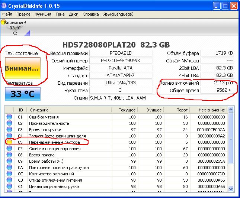Click the SMART list scroll up arrow

(231, 109)
